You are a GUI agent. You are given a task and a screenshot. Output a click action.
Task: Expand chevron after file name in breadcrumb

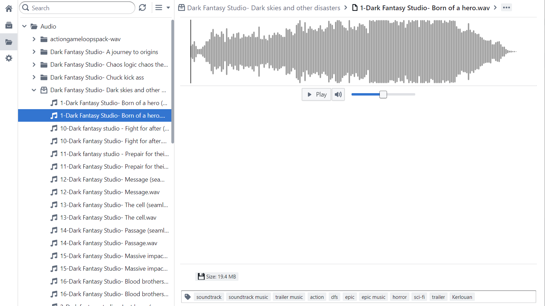click(x=495, y=7)
